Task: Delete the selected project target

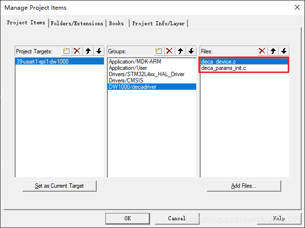Action: coord(77,51)
